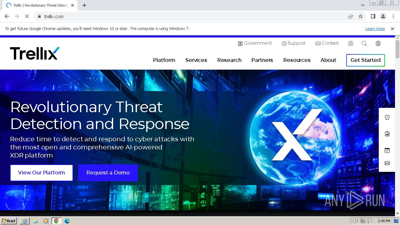
Task: Dismiss the Chrome update notification bar
Action: point(392,29)
